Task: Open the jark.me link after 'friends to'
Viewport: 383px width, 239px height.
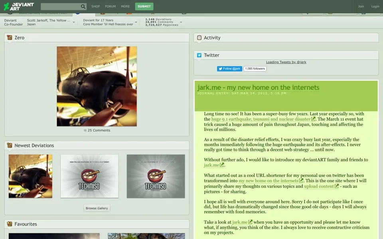Action: tap(214, 165)
